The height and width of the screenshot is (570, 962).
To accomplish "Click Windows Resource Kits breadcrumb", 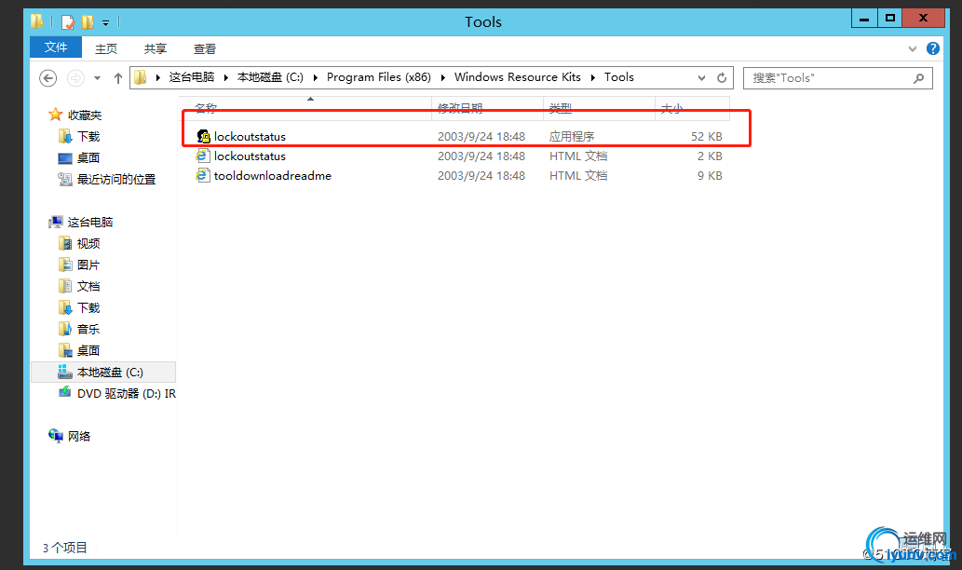I will click(x=517, y=76).
